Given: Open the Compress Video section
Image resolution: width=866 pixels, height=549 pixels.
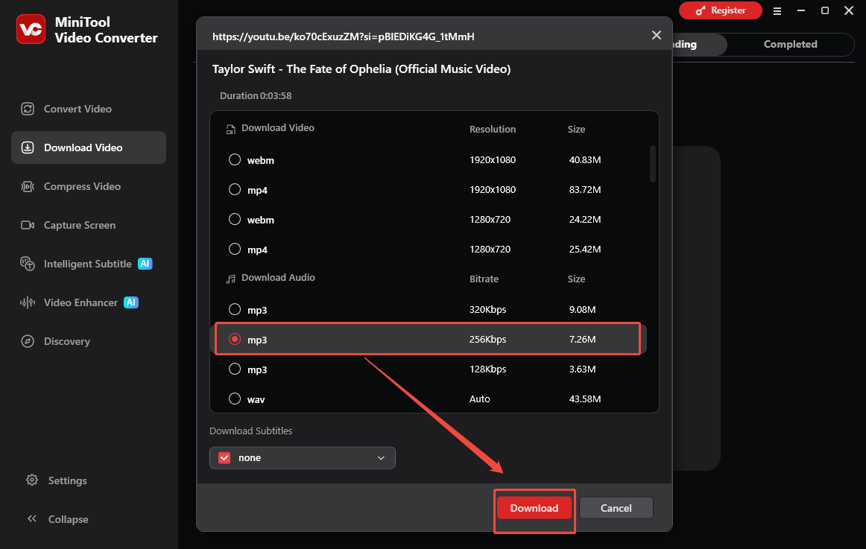Looking at the screenshot, I should [x=89, y=186].
